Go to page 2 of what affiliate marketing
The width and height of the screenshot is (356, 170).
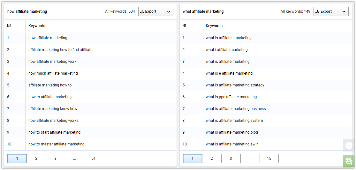coord(212,159)
